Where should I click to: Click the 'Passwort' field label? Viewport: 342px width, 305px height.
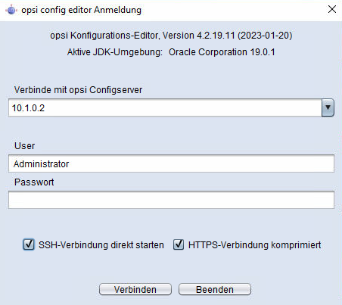[x=34, y=182]
